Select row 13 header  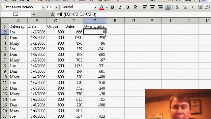coord(5,94)
